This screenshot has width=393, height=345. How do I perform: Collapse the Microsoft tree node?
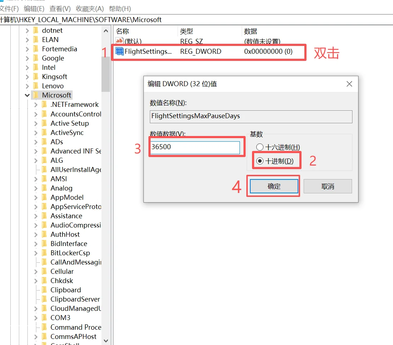coord(27,95)
